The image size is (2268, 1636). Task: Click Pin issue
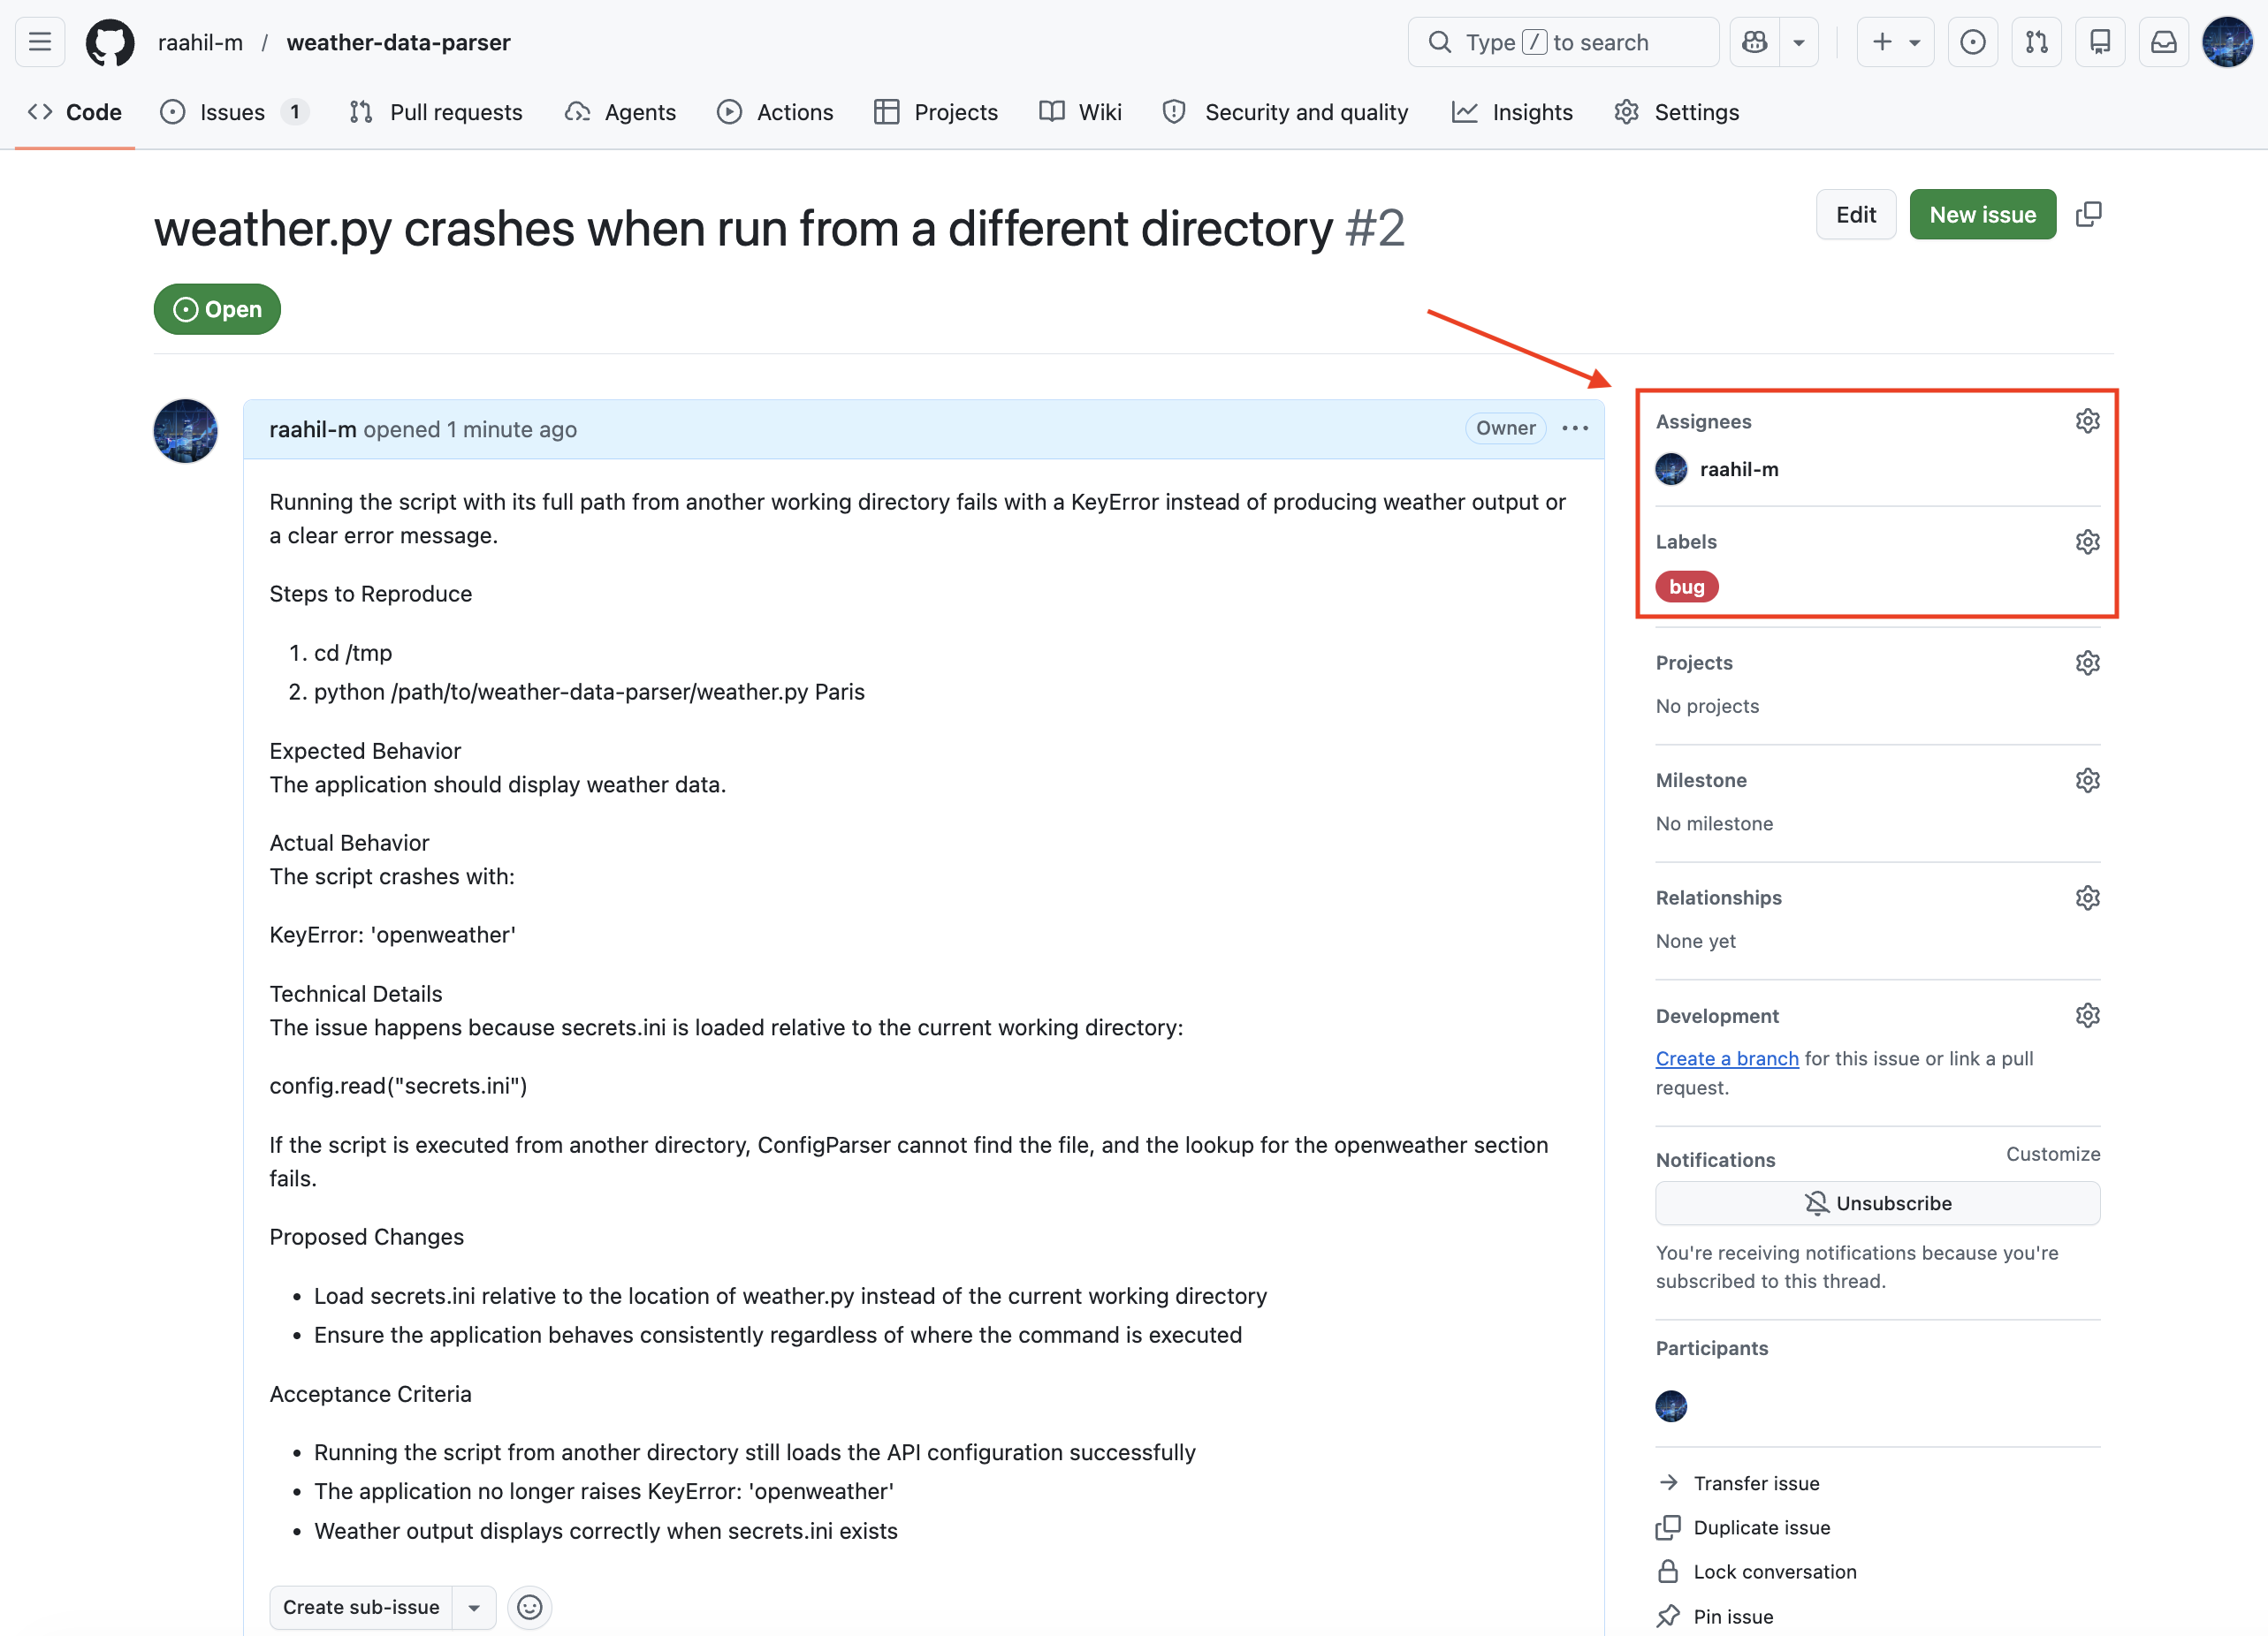[1714, 1616]
